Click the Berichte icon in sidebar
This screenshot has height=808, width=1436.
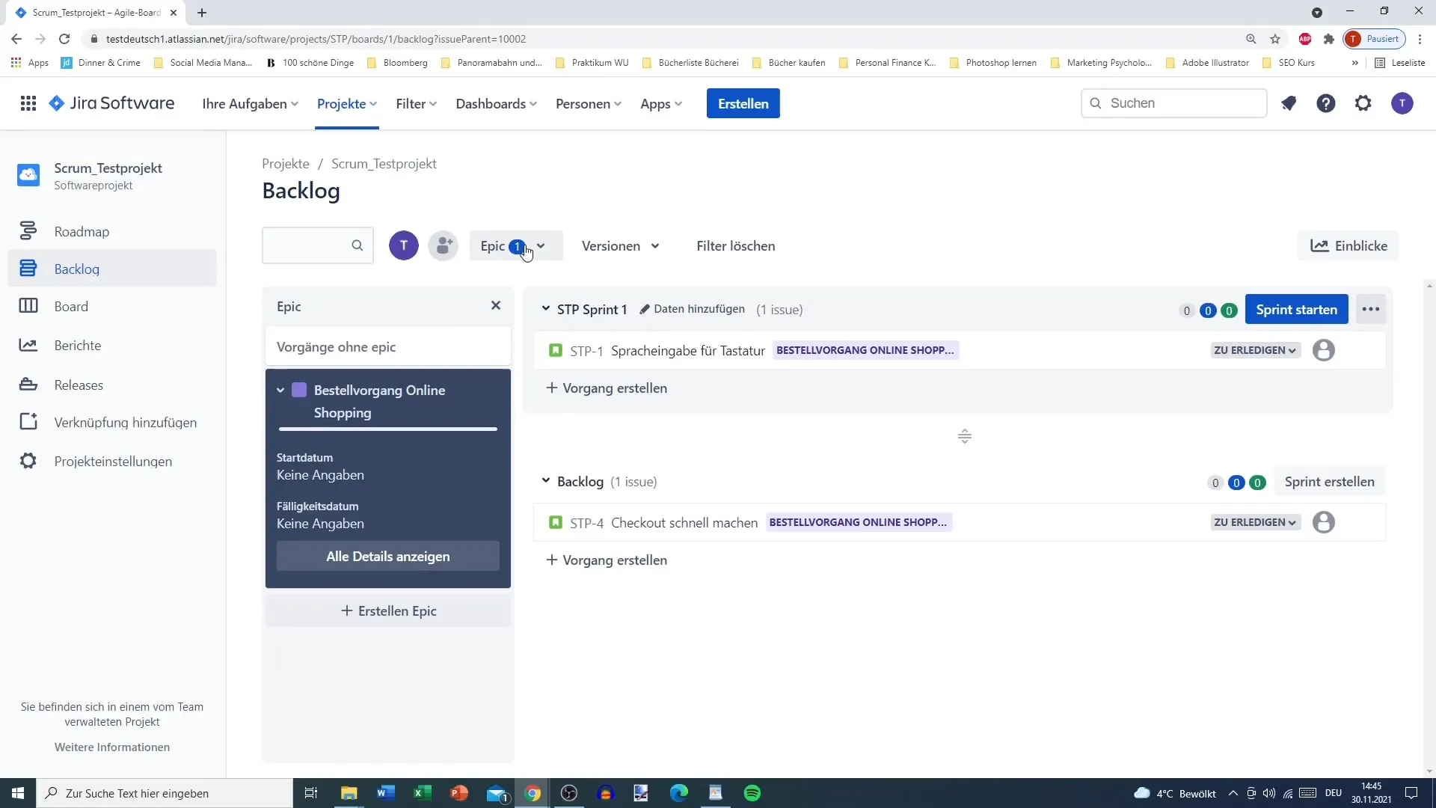click(28, 344)
